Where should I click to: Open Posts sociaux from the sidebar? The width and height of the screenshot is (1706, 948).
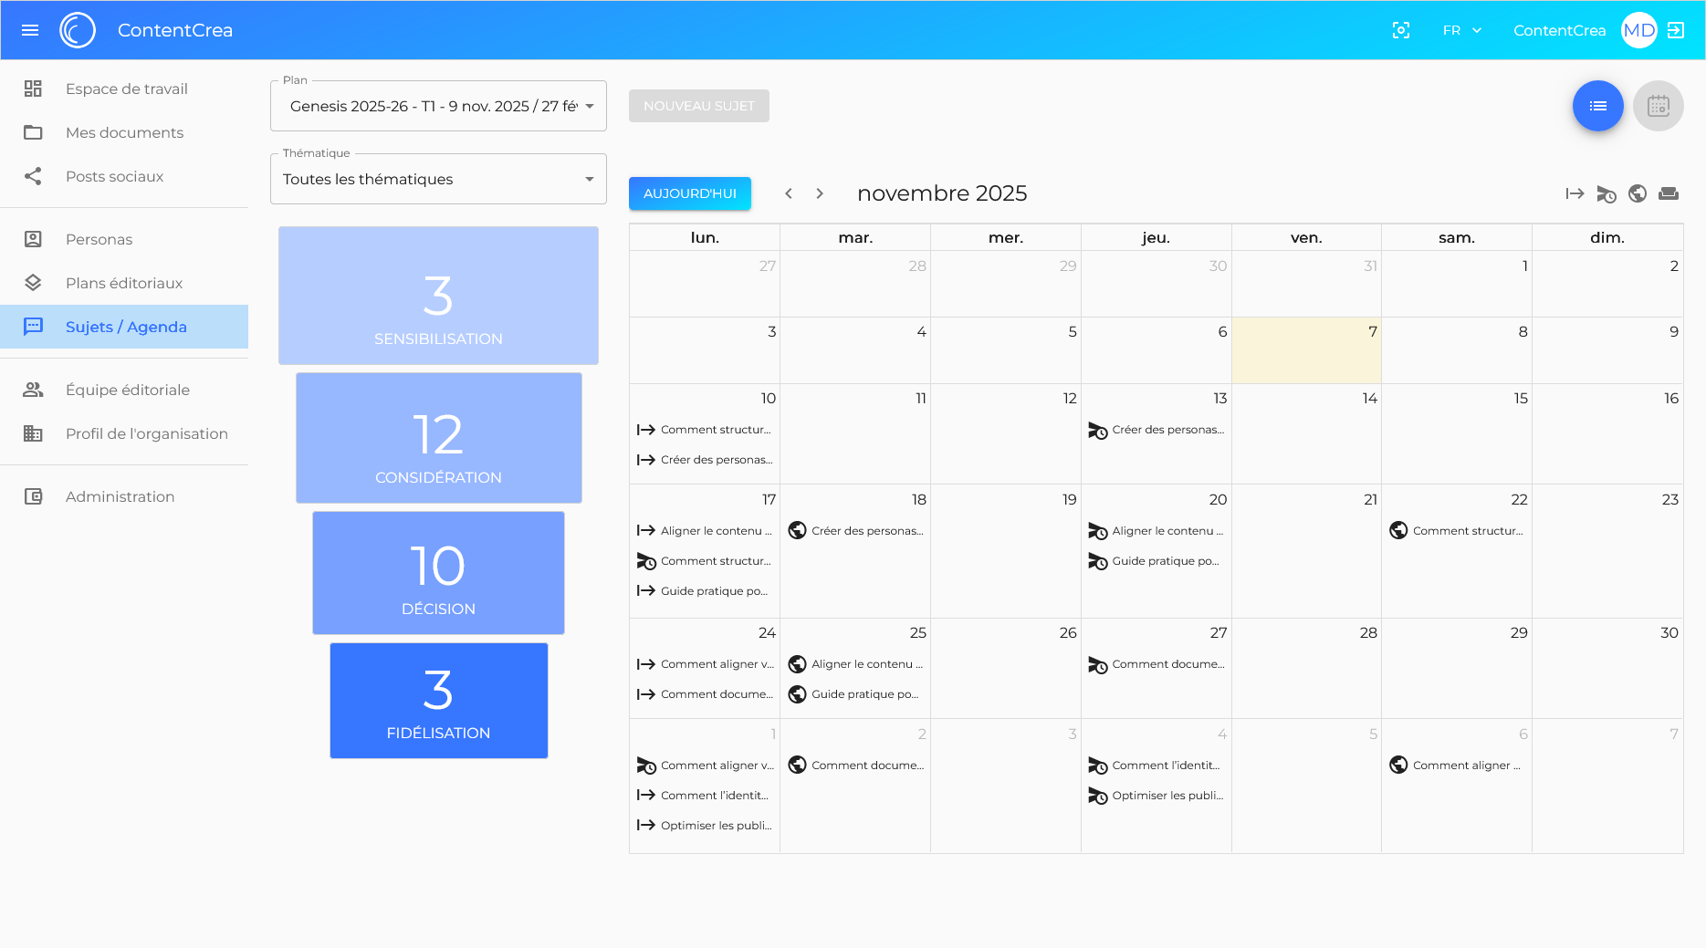click(114, 176)
